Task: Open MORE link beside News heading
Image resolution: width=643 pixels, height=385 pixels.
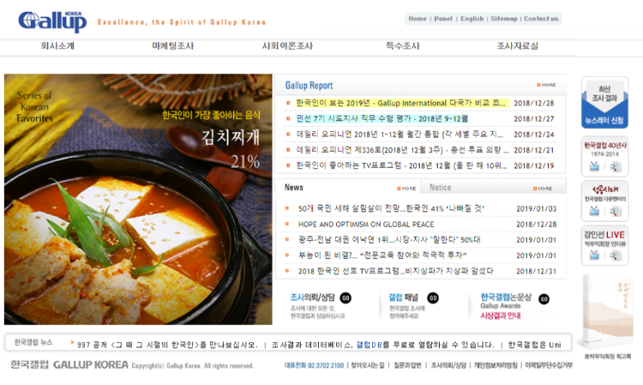Action: coord(406,189)
